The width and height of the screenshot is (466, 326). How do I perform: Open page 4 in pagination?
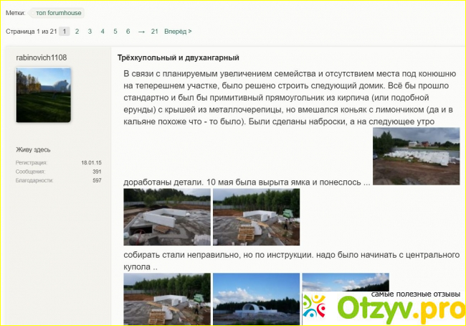click(103, 32)
